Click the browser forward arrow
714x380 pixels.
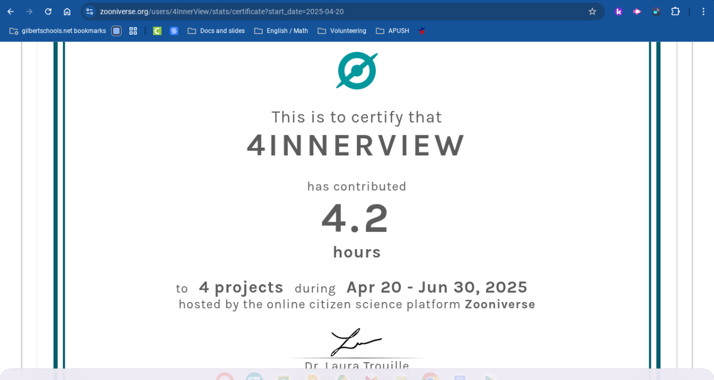(30, 11)
